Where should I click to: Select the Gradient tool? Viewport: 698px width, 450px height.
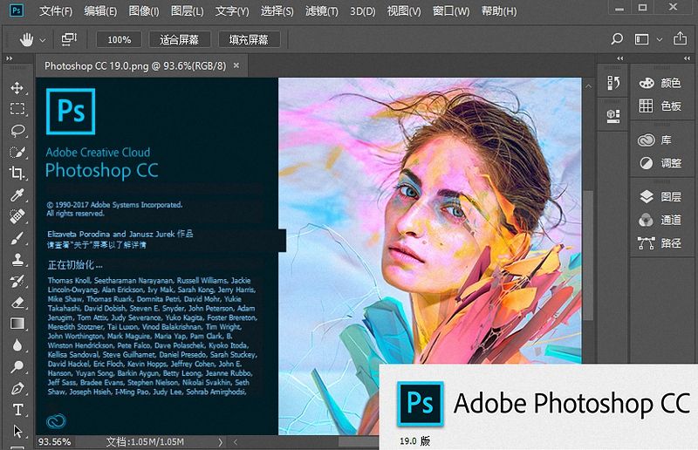pyautogui.click(x=17, y=324)
